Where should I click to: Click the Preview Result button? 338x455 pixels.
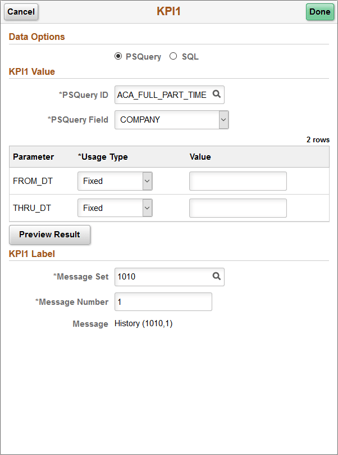49,235
